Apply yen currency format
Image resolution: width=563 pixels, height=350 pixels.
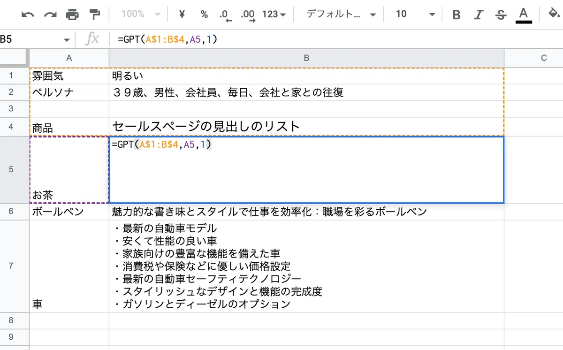(x=182, y=14)
